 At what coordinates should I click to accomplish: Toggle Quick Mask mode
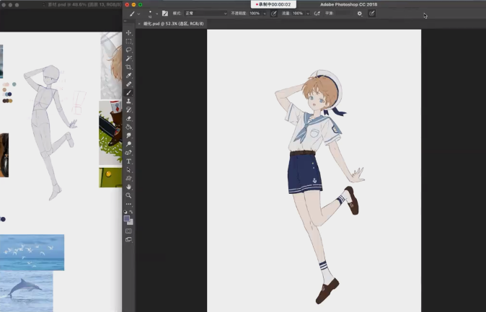129,231
